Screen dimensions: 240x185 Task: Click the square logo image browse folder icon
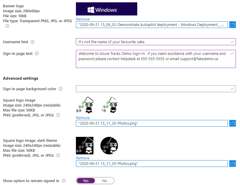click(x=232, y=123)
